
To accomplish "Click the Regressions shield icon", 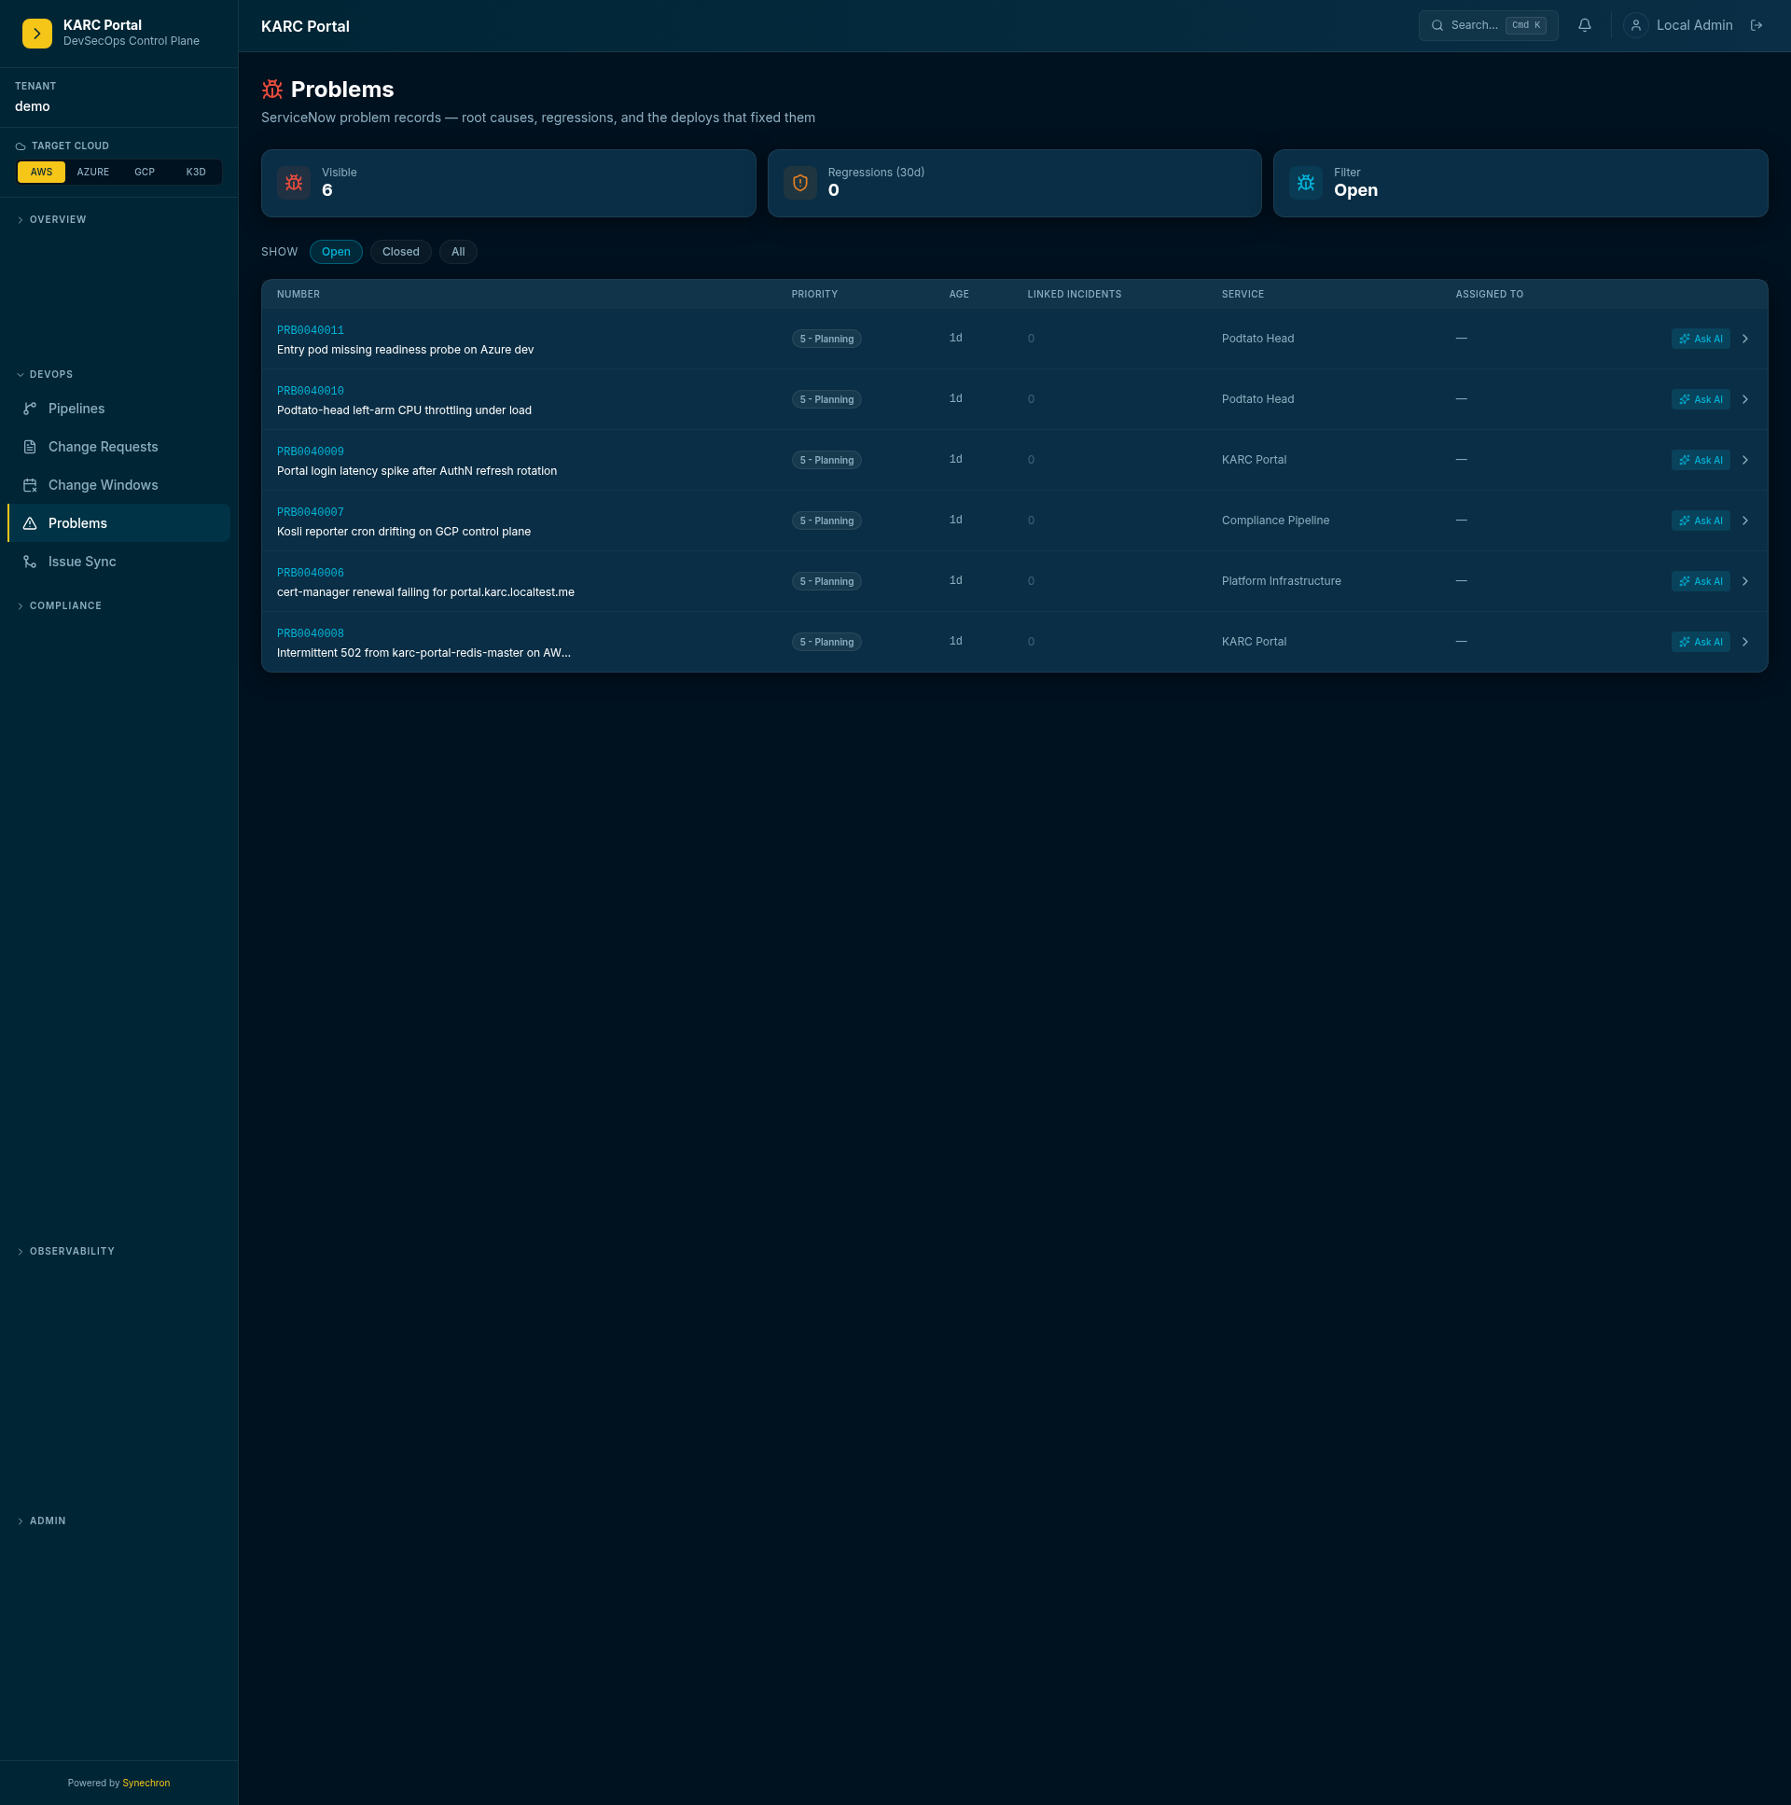I will [799, 183].
